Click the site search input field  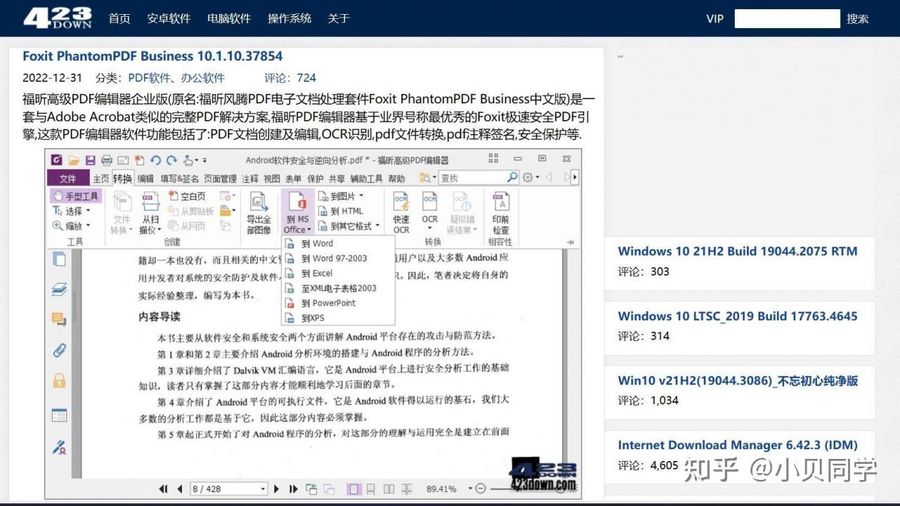[787, 18]
